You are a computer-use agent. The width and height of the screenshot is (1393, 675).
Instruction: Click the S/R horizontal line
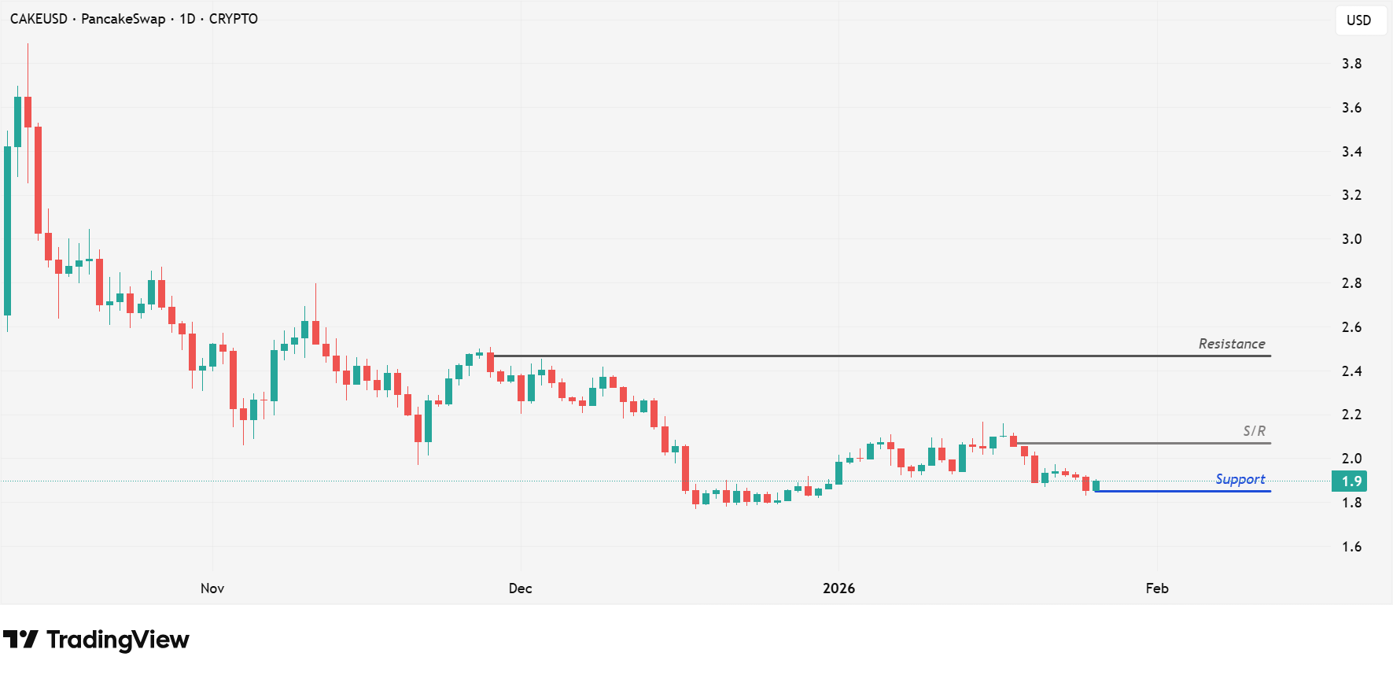pyautogui.click(x=1141, y=444)
